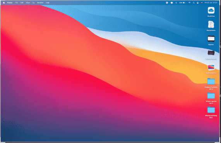Select the Screenshots stack on desktop

[x=211, y=69]
